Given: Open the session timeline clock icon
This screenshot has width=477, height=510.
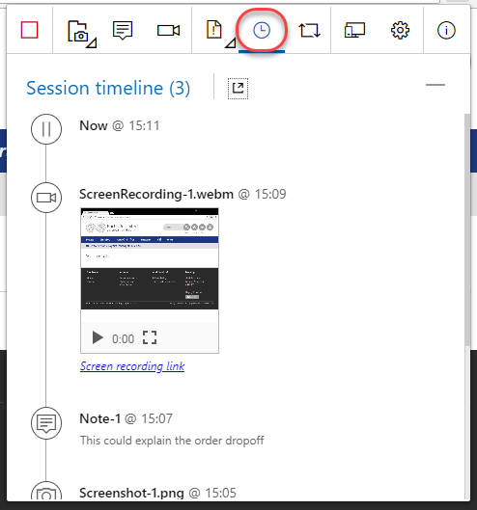Looking at the screenshot, I should point(262,31).
